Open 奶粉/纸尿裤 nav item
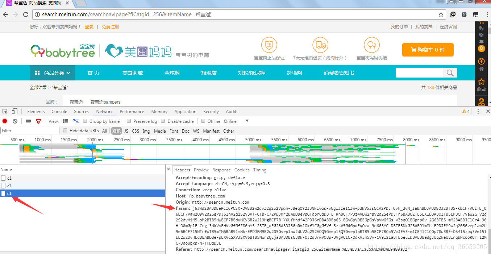491x254 pixels. click(x=251, y=73)
